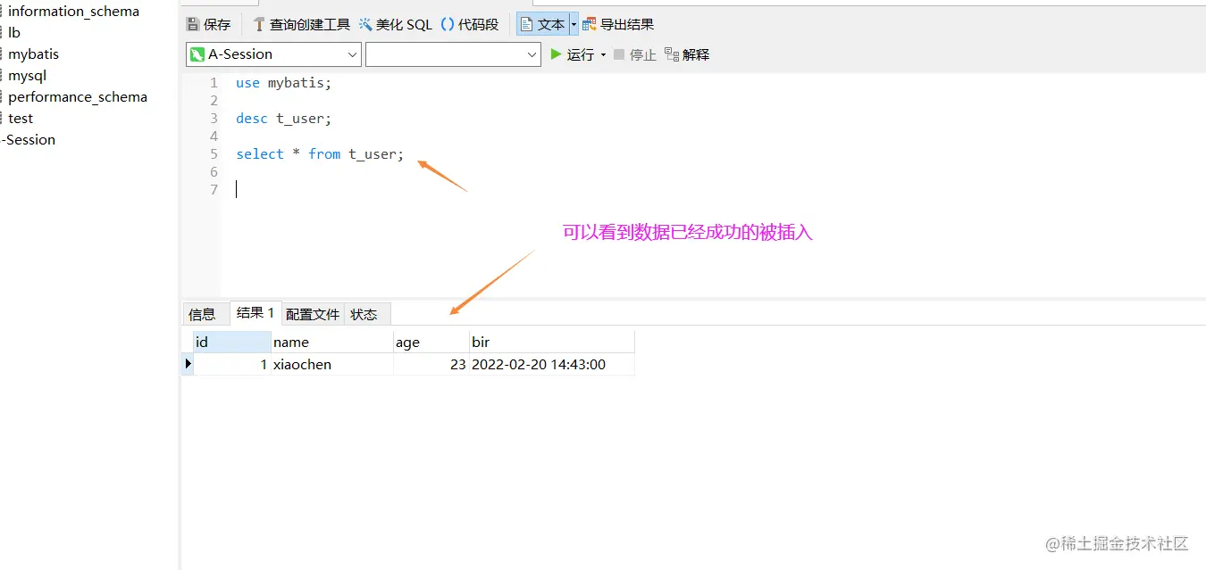Select the -Session connection in tree
The image size is (1206, 570).
[29, 140]
